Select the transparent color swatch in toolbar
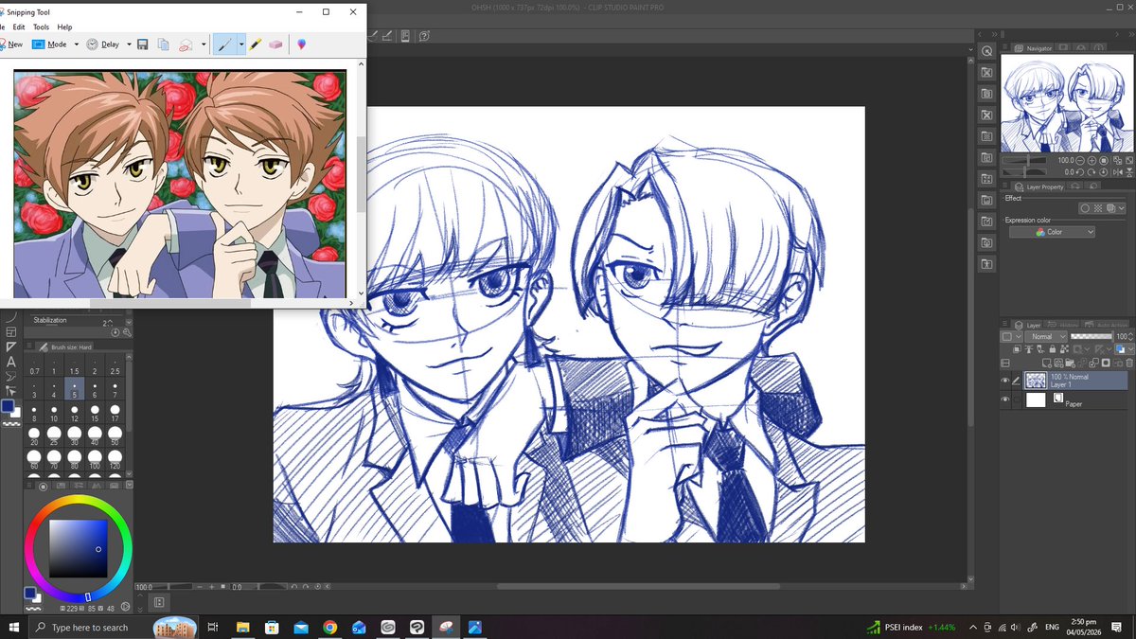The width and height of the screenshot is (1136, 639). (10, 423)
